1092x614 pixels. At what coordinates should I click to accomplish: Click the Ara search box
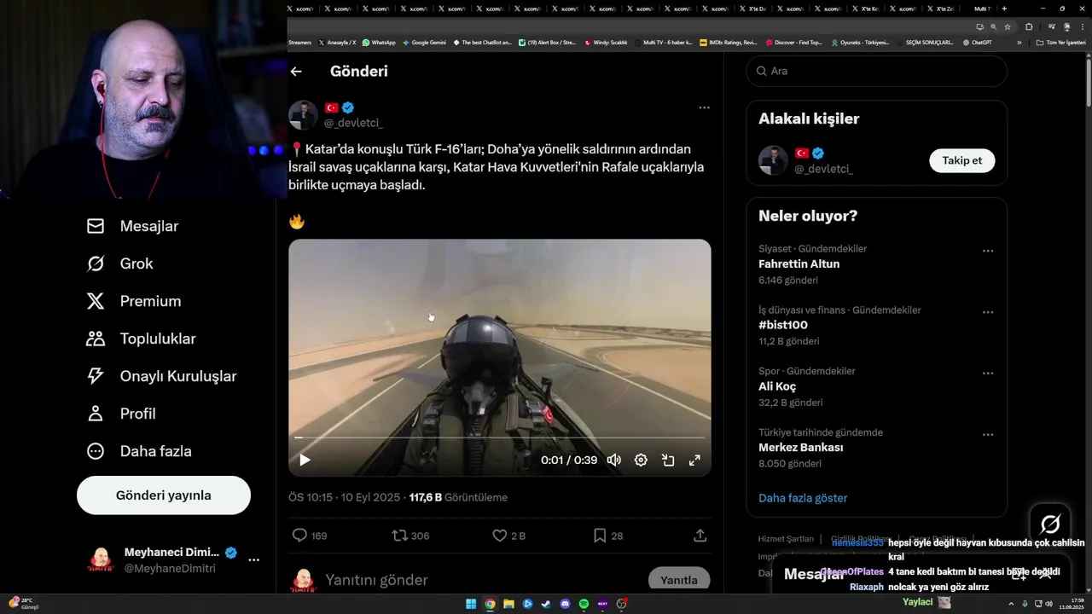coord(877,71)
